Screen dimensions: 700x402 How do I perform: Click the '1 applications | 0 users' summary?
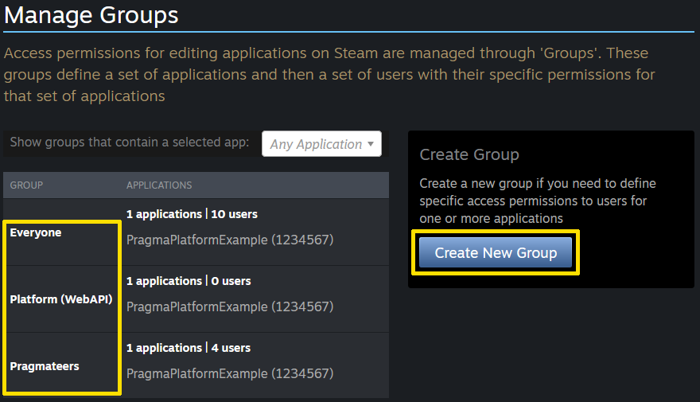(189, 281)
